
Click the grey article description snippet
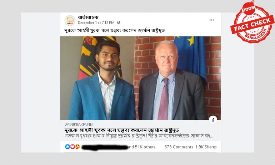[x=139, y=136]
